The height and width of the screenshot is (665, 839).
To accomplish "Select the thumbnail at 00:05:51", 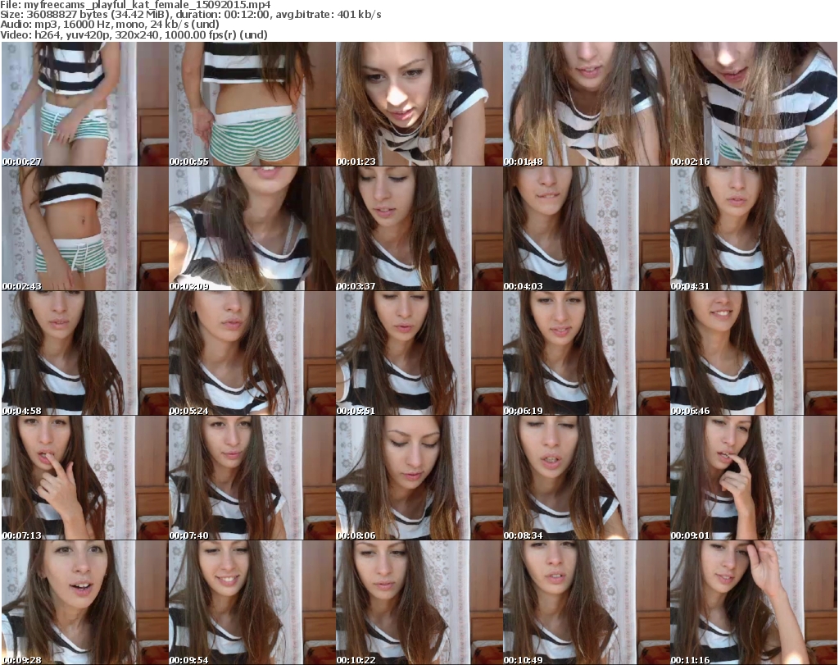I will tap(419, 353).
